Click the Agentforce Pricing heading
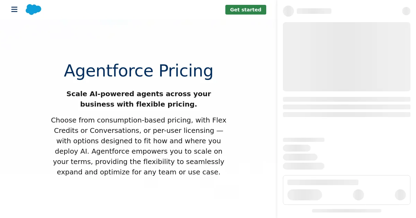 pyautogui.click(x=139, y=71)
